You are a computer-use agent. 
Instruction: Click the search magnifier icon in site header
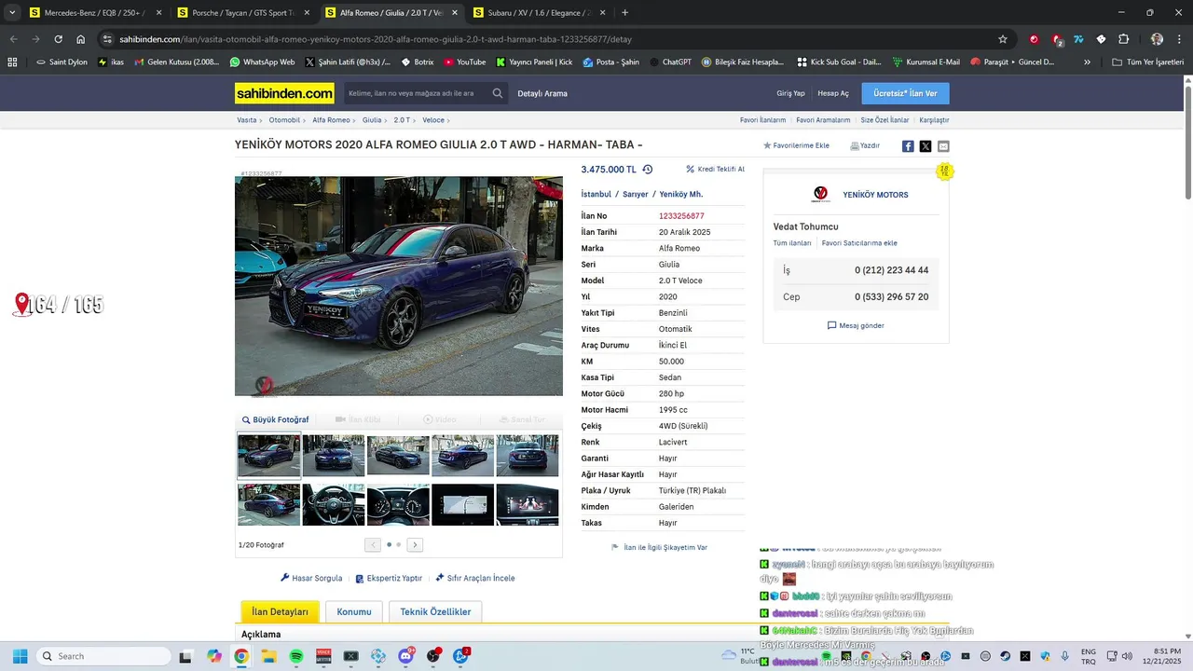click(498, 93)
